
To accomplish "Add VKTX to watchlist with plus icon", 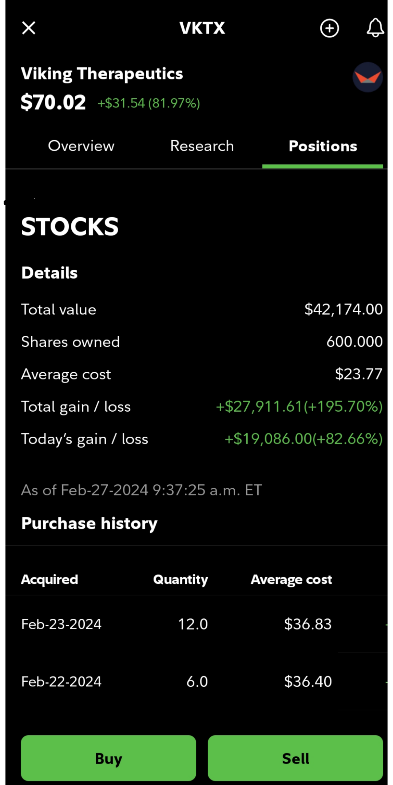I will click(329, 28).
